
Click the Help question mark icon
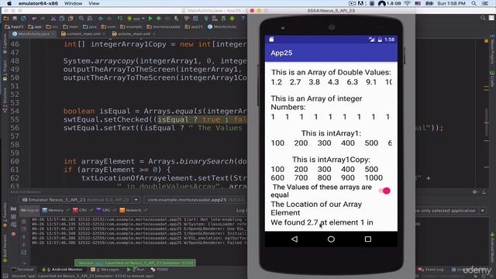243,19
